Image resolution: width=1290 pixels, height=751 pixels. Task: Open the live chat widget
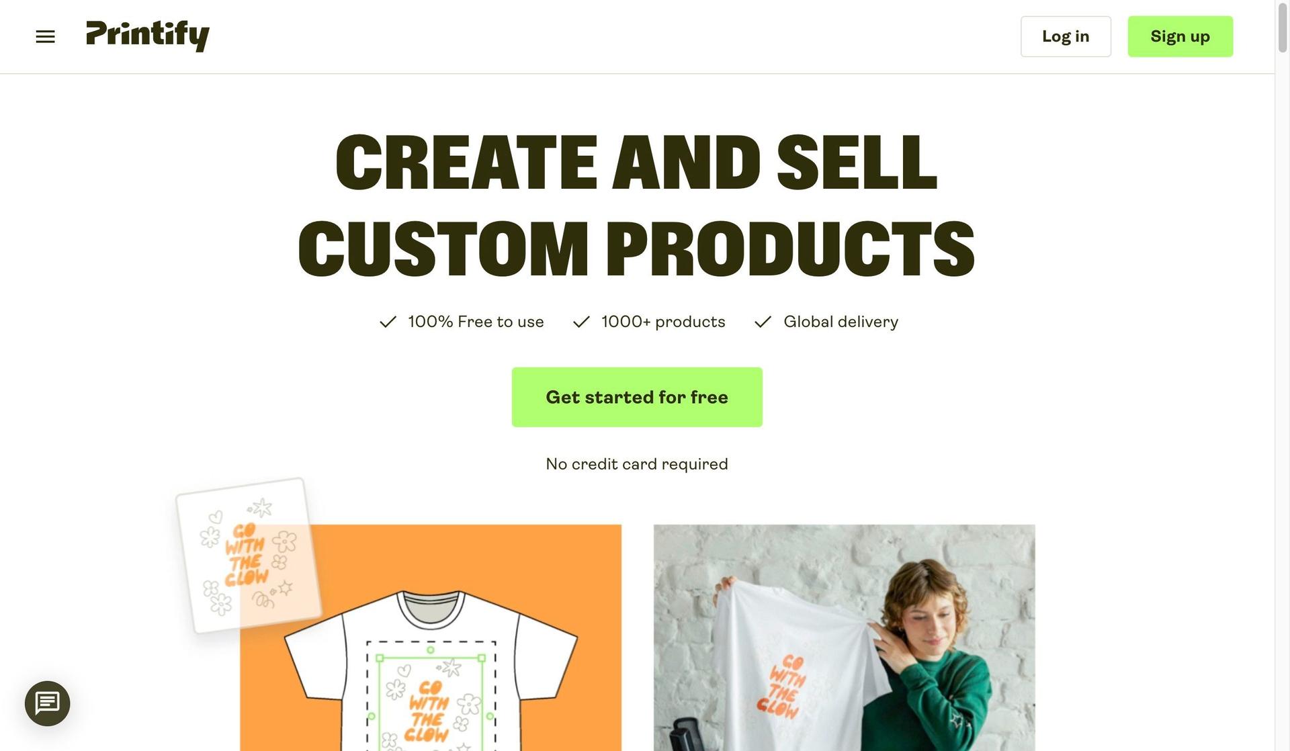(48, 703)
